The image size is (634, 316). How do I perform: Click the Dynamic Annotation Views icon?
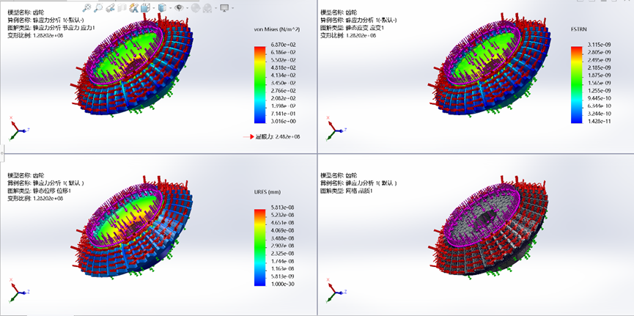point(134,8)
